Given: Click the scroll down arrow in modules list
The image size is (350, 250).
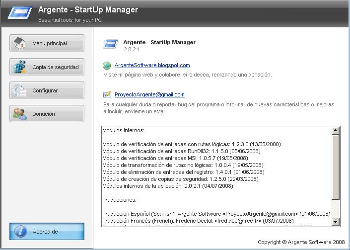Looking at the screenshot, I should point(335,222).
